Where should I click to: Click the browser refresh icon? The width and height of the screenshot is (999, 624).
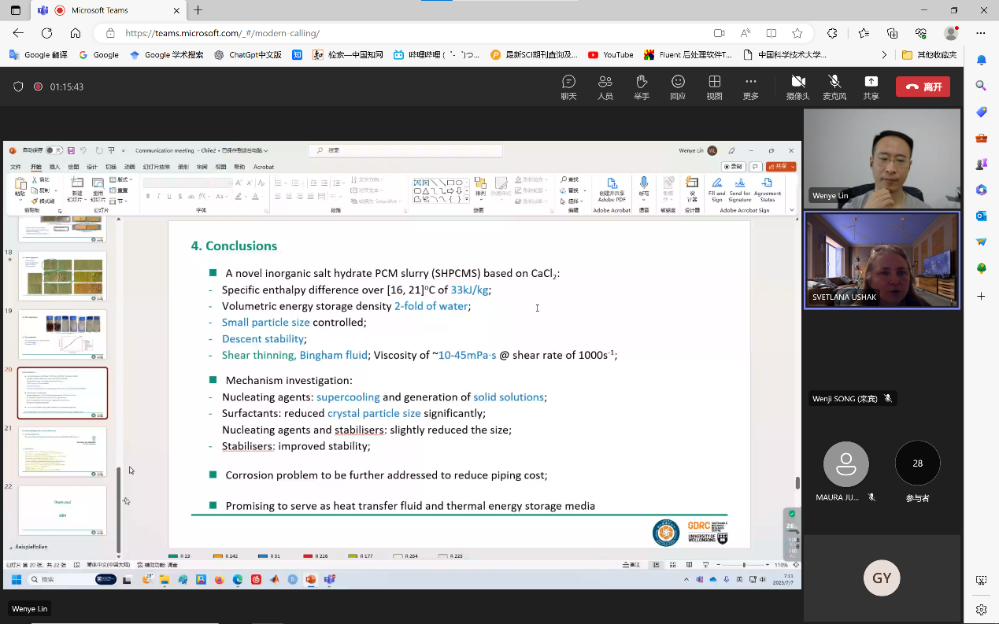point(46,33)
